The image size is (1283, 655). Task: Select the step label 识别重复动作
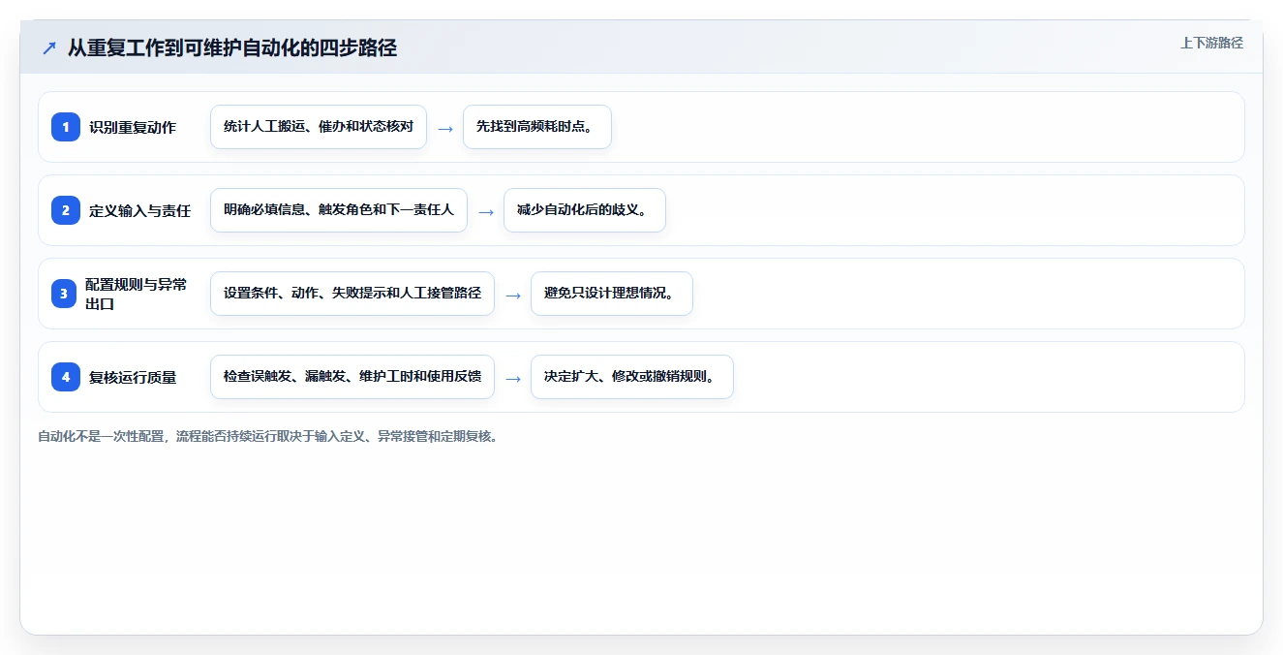[133, 127]
